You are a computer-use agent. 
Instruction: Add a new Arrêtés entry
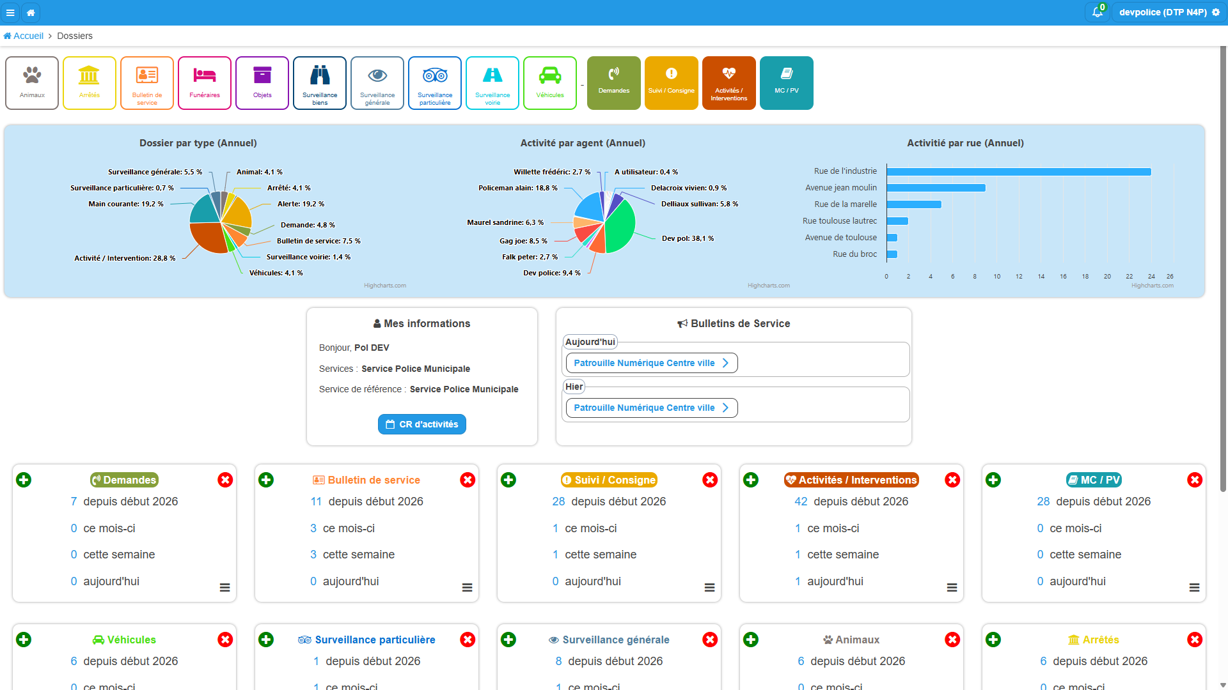993,640
